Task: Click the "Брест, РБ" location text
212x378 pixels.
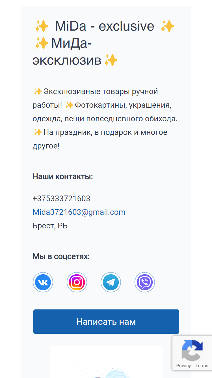Action: [50, 226]
